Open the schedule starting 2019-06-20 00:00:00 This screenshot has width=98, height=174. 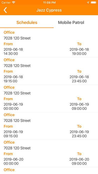49,153
